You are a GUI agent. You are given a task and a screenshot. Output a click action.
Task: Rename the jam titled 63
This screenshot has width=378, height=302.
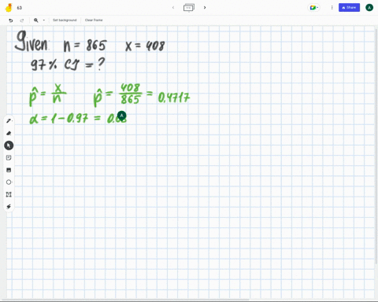click(x=20, y=8)
